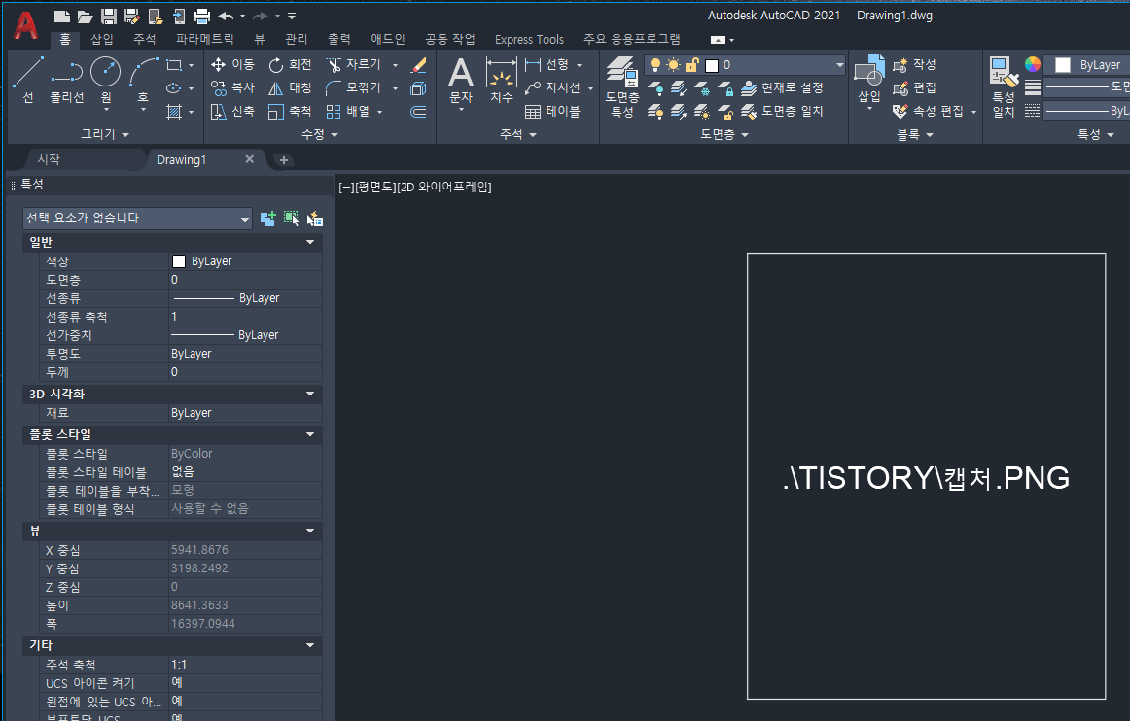
Task: Select the Dimension (치수) tool
Action: click(501, 81)
